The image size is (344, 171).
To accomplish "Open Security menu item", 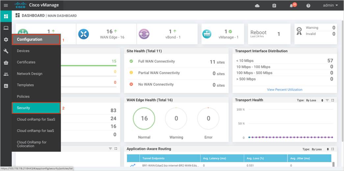I will tap(36, 108).
